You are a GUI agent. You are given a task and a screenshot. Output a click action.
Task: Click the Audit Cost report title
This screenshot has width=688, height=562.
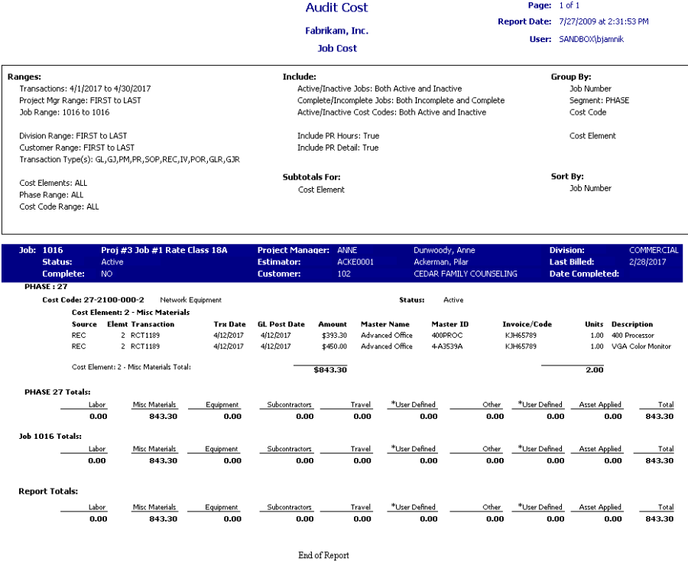[x=336, y=8]
